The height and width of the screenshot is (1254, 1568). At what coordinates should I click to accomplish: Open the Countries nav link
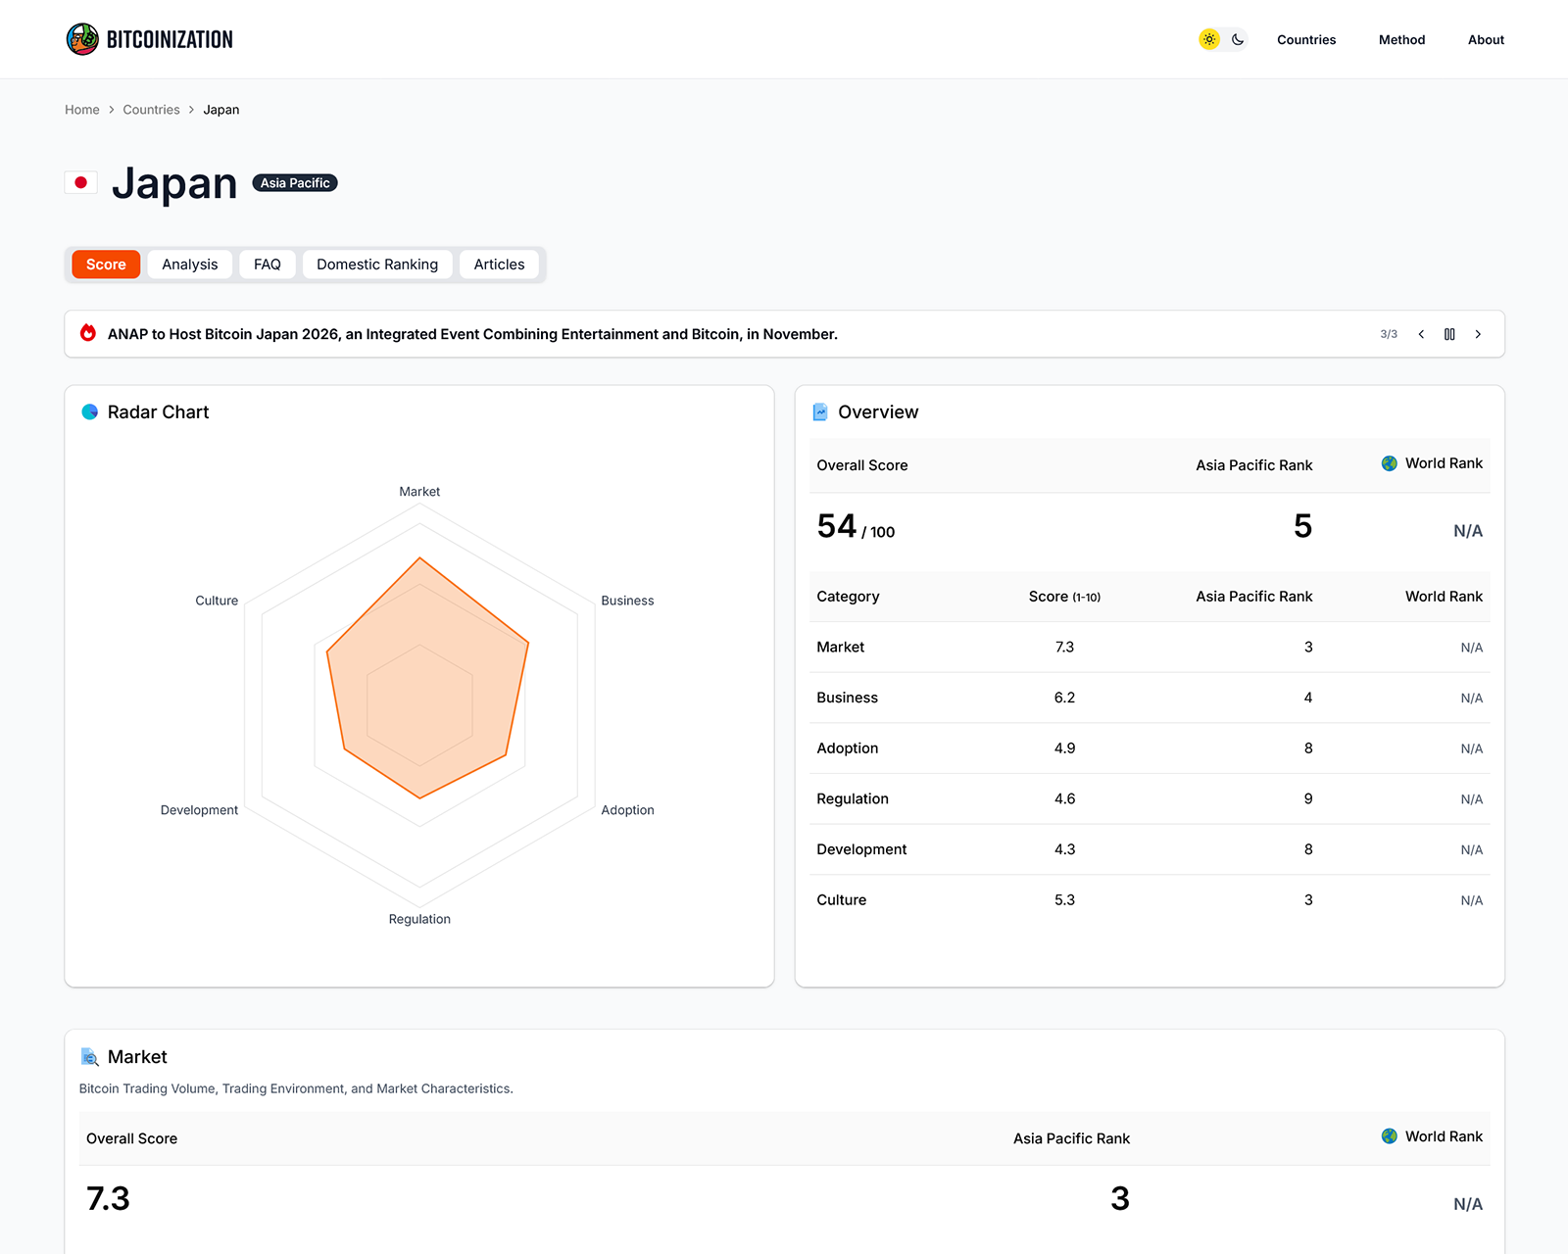click(1306, 40)
